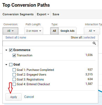Collapse the Ecommerce group arrow
This screenshot has width=102, height=105.
pos(6,50)
